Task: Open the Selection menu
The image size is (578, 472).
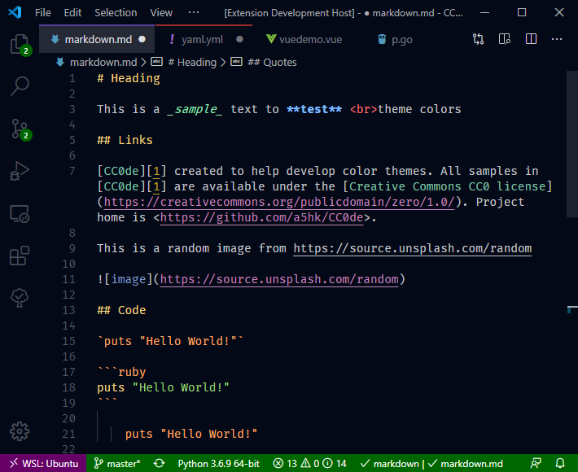Action: click(116, 13)
